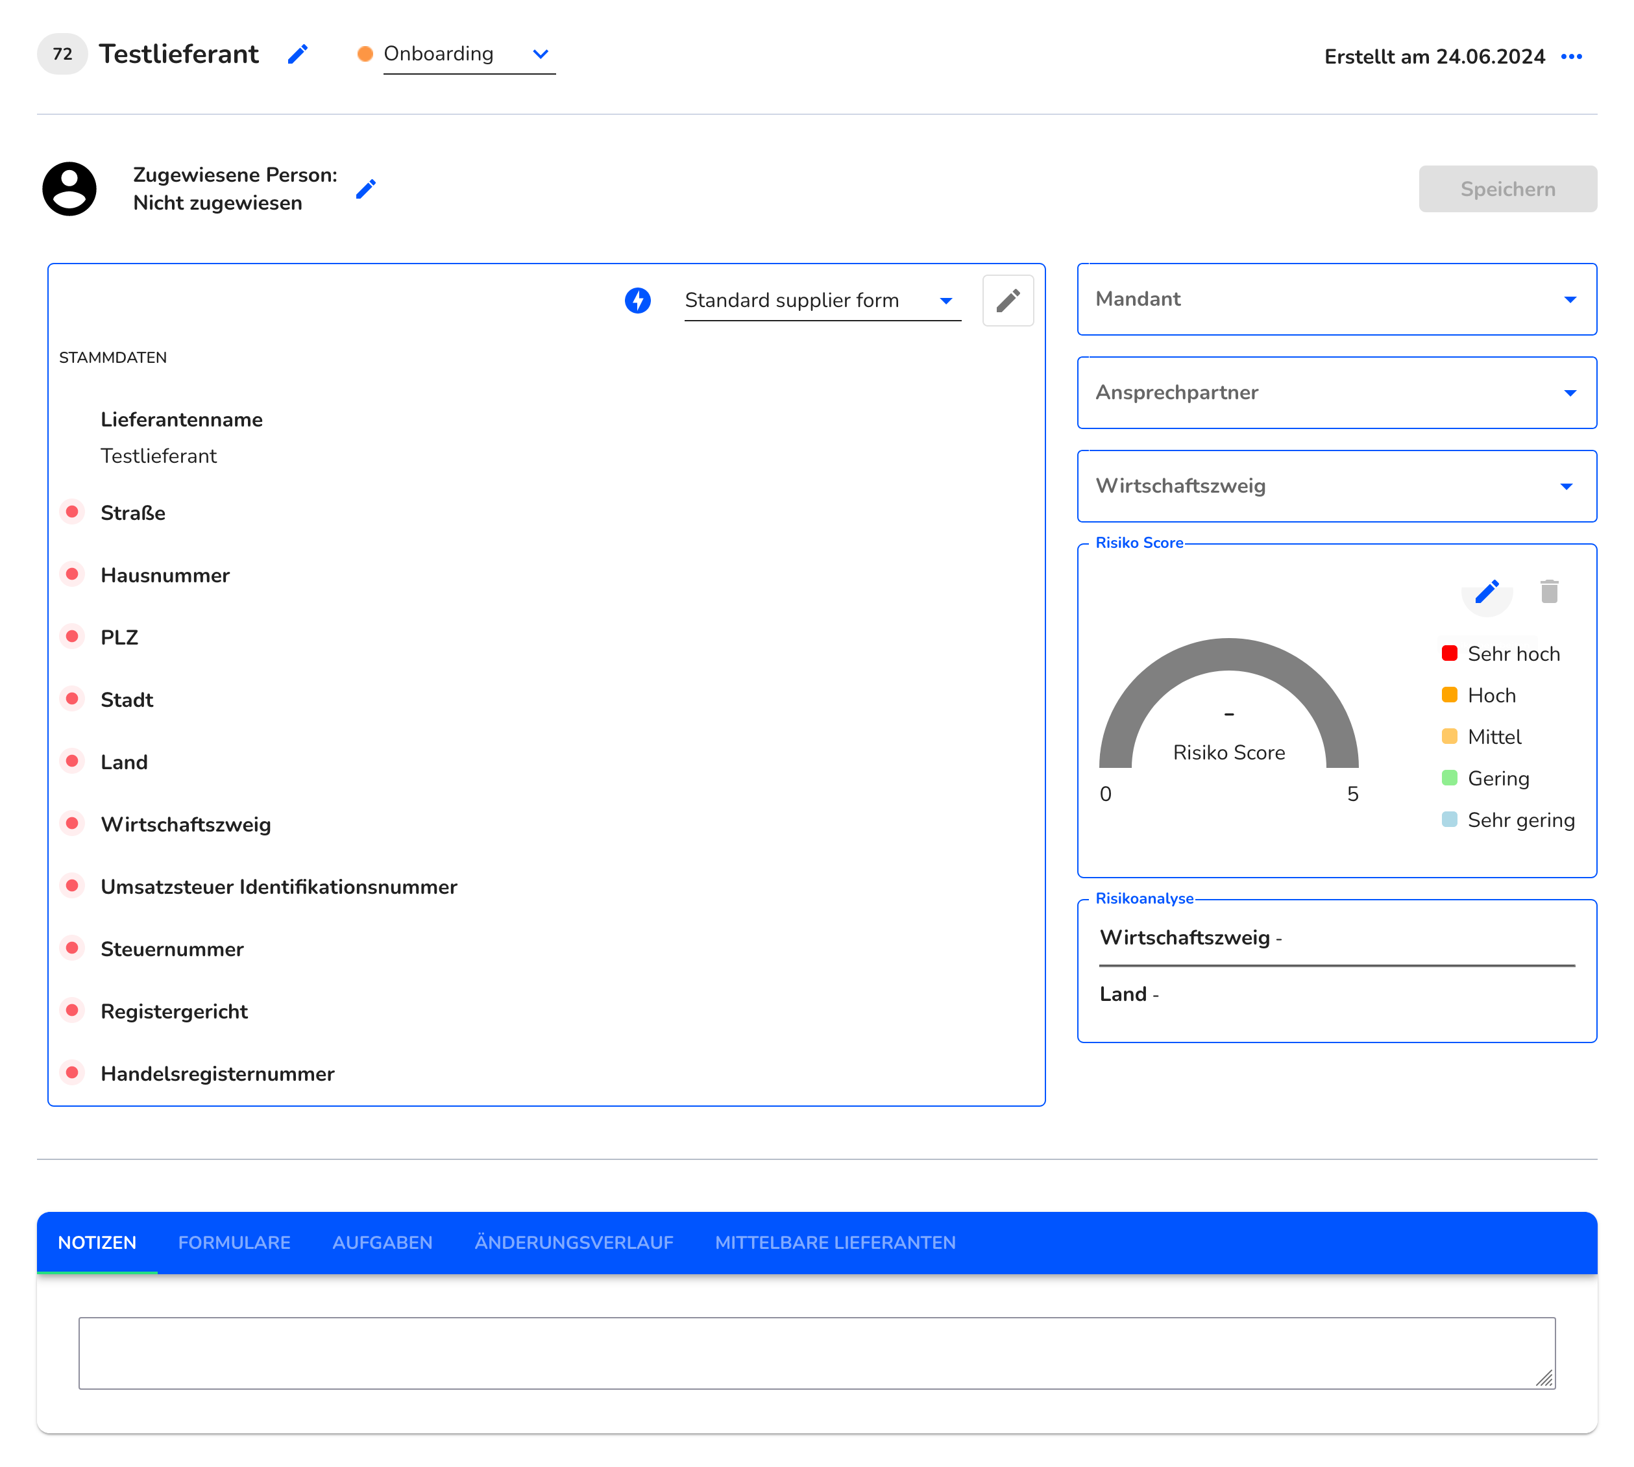
Task: Click red status dot beside Stadt
Action: tap(72, 699)
